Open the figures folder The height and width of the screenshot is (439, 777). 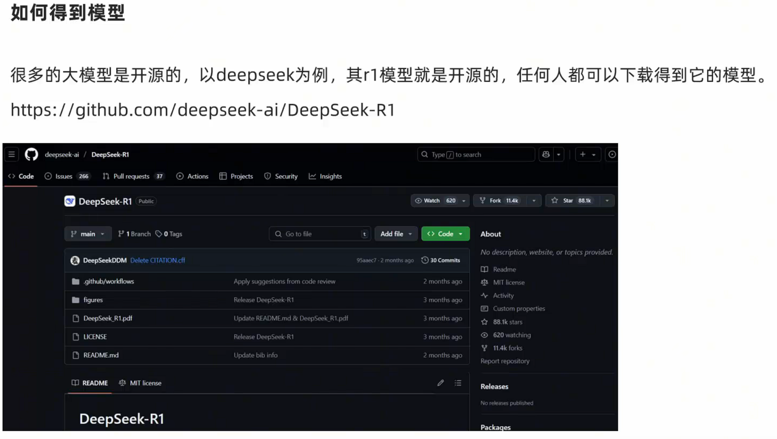[x=93, y=300]
